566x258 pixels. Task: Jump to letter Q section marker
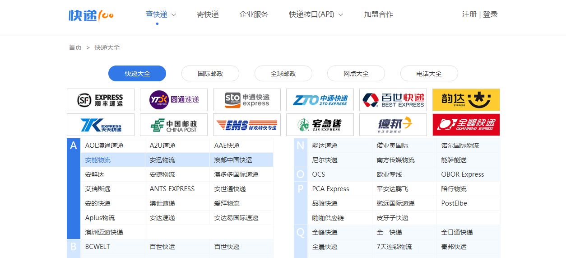(301, 232)
